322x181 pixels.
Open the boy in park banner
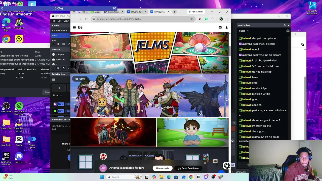coord(193,132)
